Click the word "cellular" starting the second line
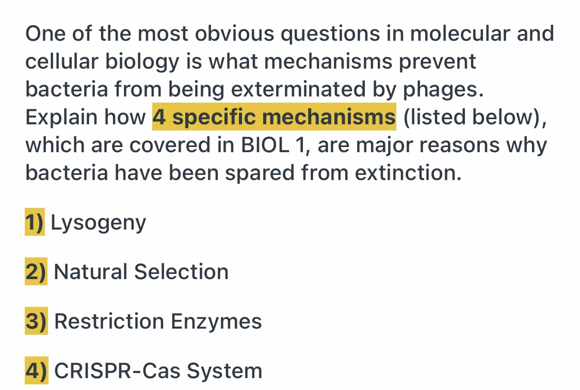580x390 pixels. (61, 61)
